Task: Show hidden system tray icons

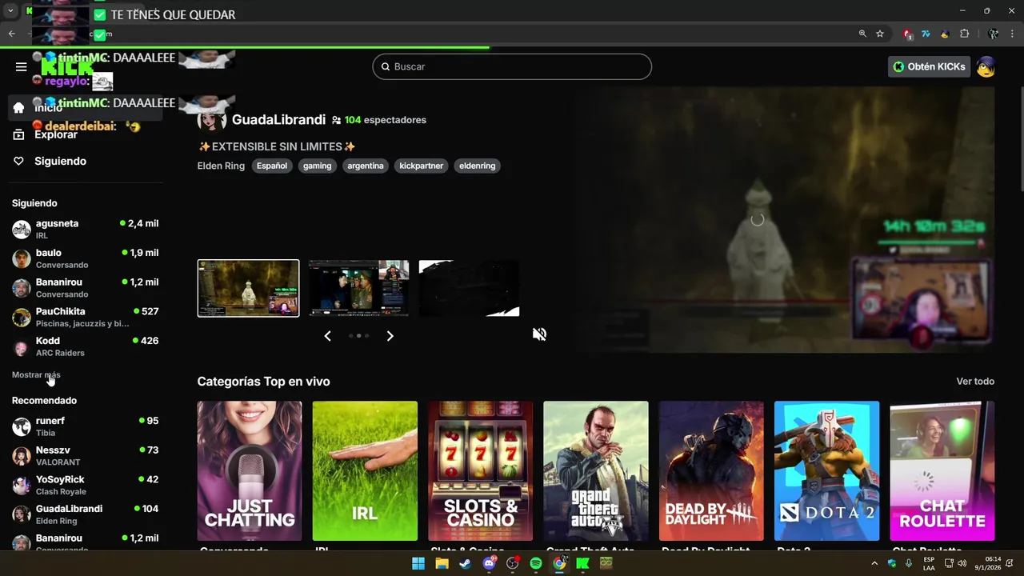Action: click(x=874, y=563)
